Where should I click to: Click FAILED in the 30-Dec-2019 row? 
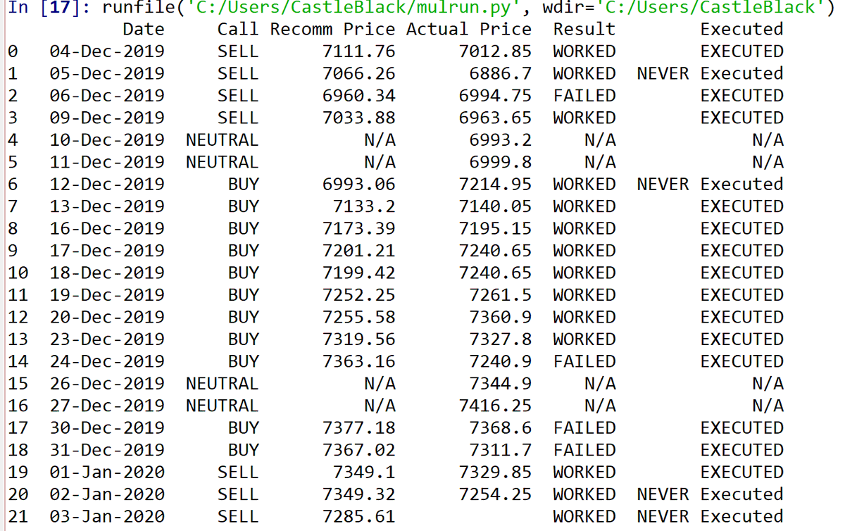[x=584, y=427]
